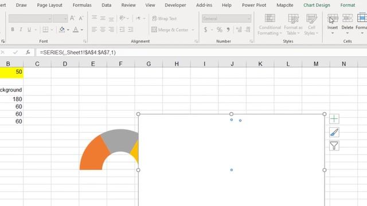Open Fill Color dropdown arrow
This screenshot has height=206, width=367.
(68, 30)
